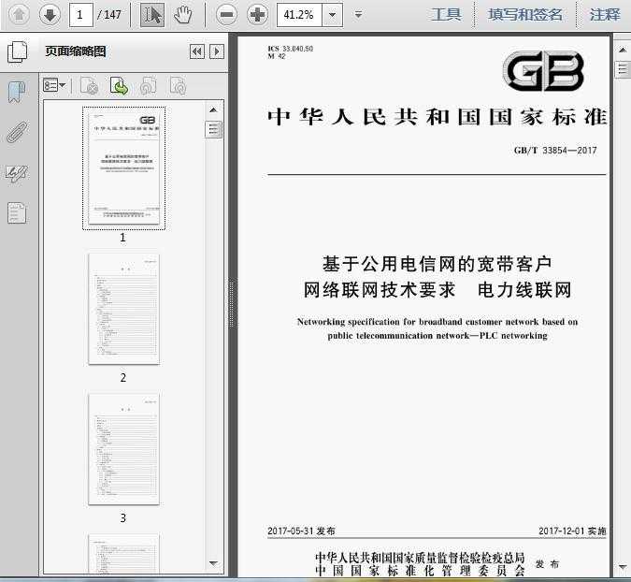The height and width of the screenshot is (582, 631).
Task: Click page 2 thumbnail number label
Action: click(123, 378)
